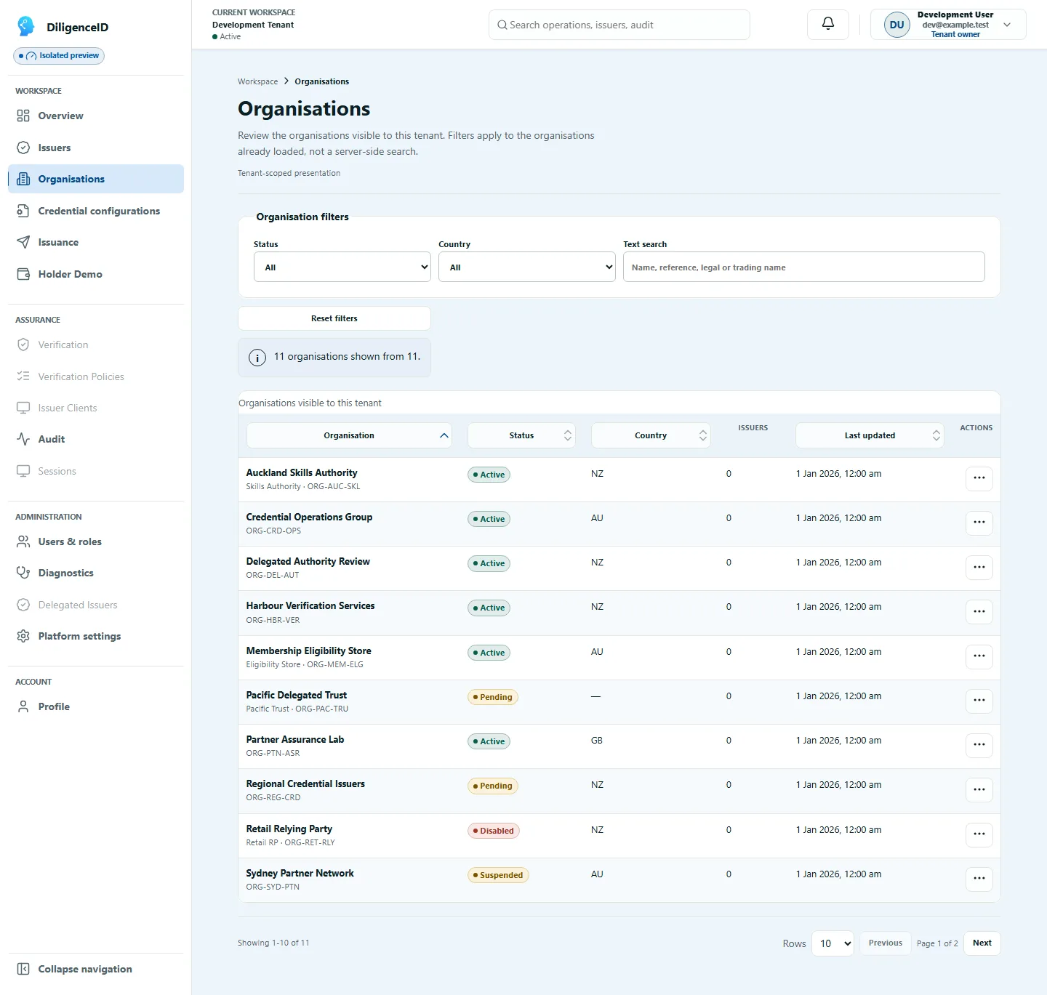The image size is (1047, 995).
Task: Open Audit section
Action: pos(96,439)
